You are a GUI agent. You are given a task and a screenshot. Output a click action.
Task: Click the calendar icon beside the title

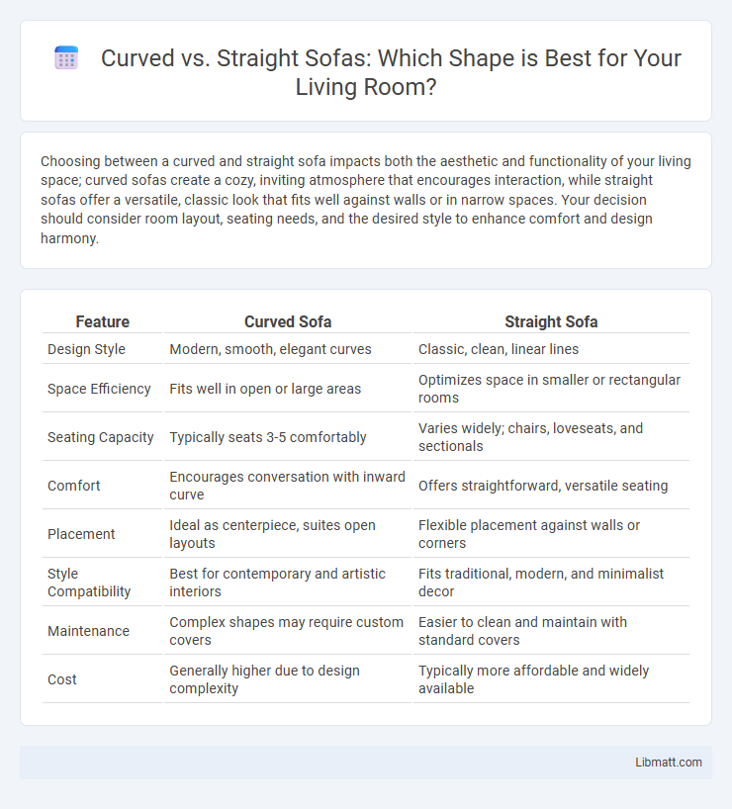(x=66, y=57)
